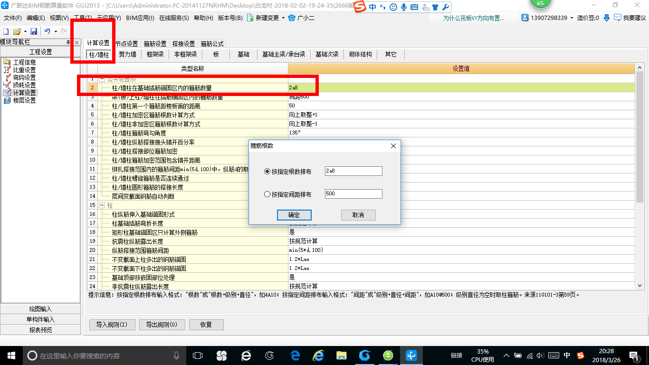Open the BIM应用(I) menu
The image size is (649, 365).
pos(140,18)
